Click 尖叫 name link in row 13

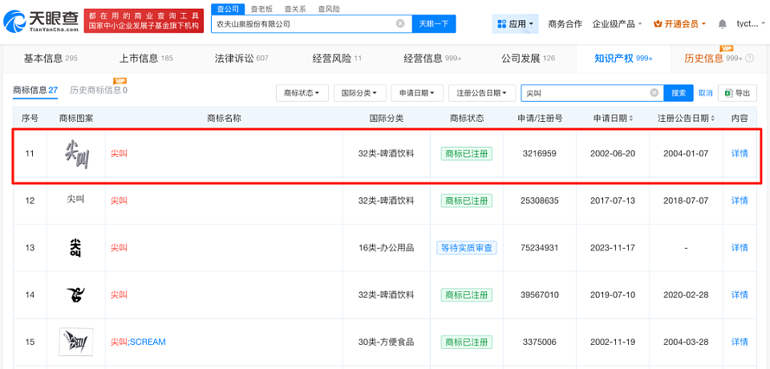point(119,248)
